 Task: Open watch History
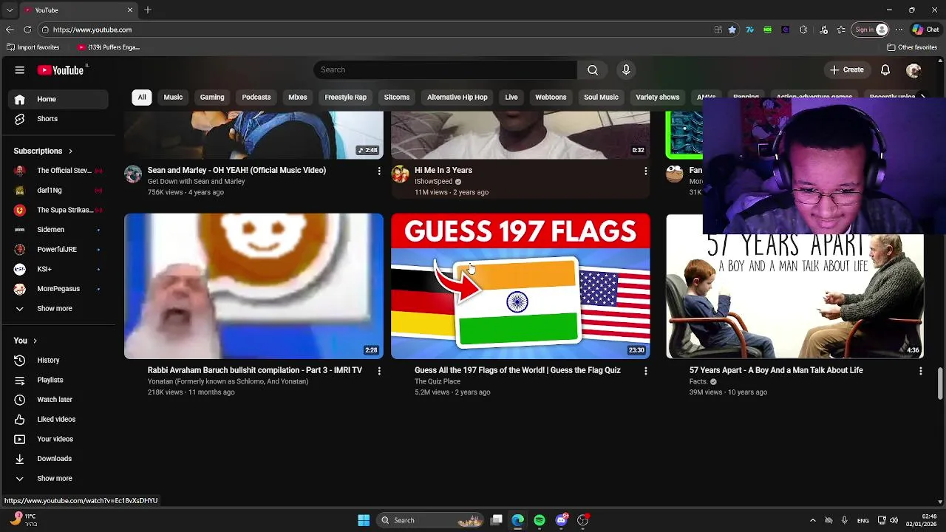click(58, 360)
